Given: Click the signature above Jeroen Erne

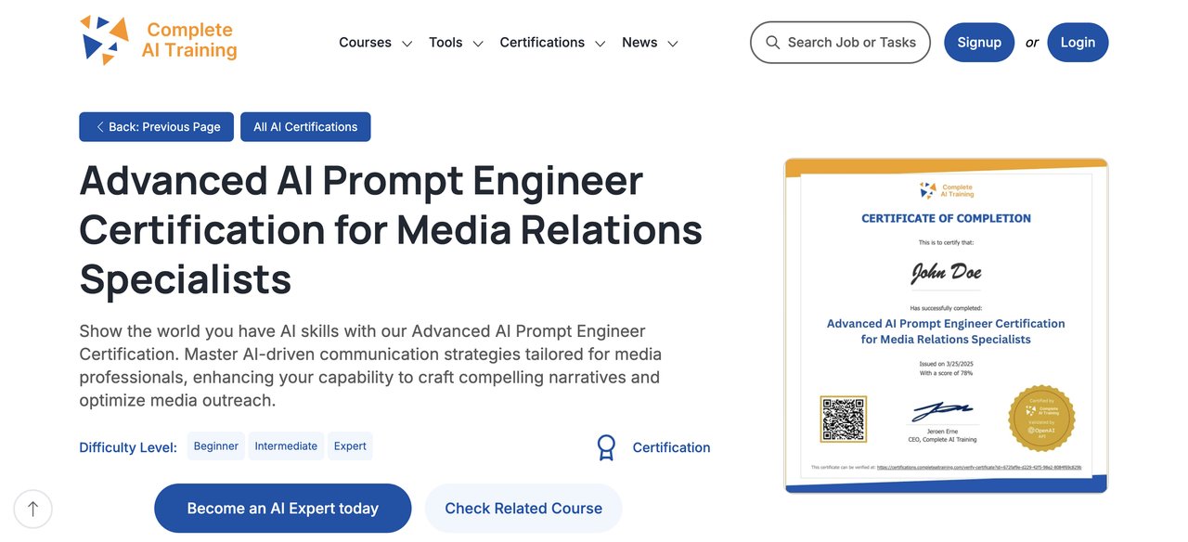Looking at the screenshot, I should click(x=942, y=411).
